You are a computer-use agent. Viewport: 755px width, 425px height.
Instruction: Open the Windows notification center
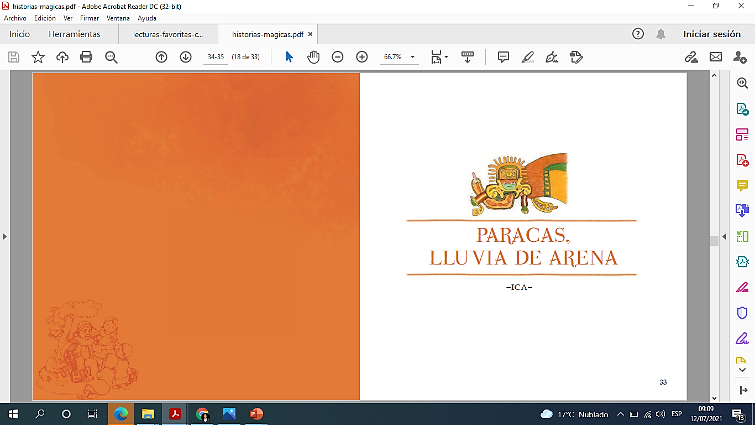(x=737, y=414)
